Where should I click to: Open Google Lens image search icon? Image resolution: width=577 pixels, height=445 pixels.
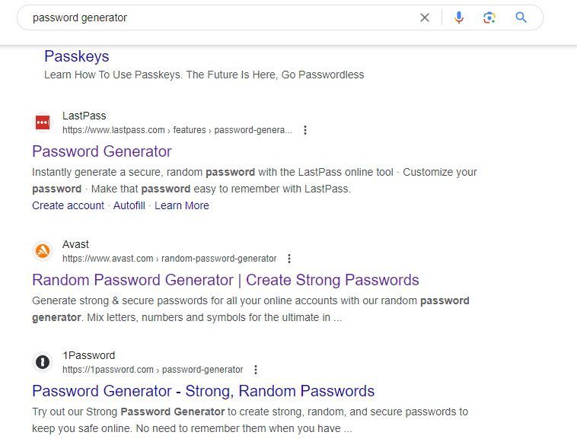point(489,17)
